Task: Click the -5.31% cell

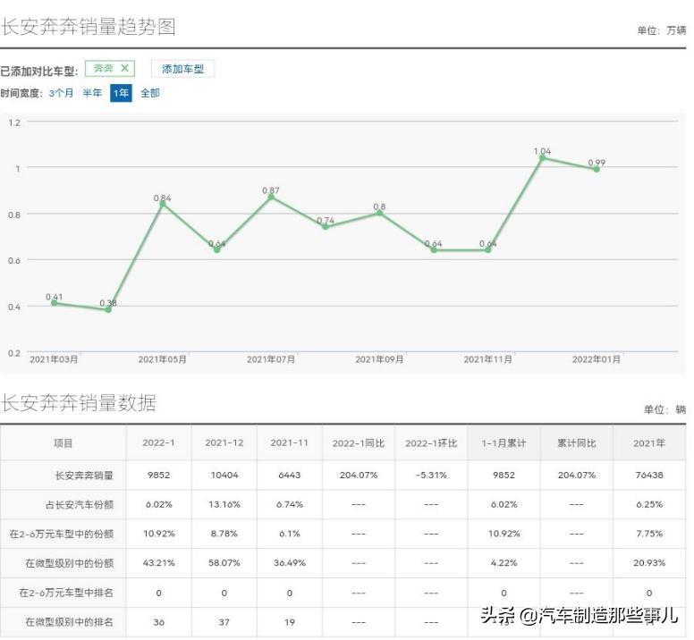Action: click(x=431, y=475)
